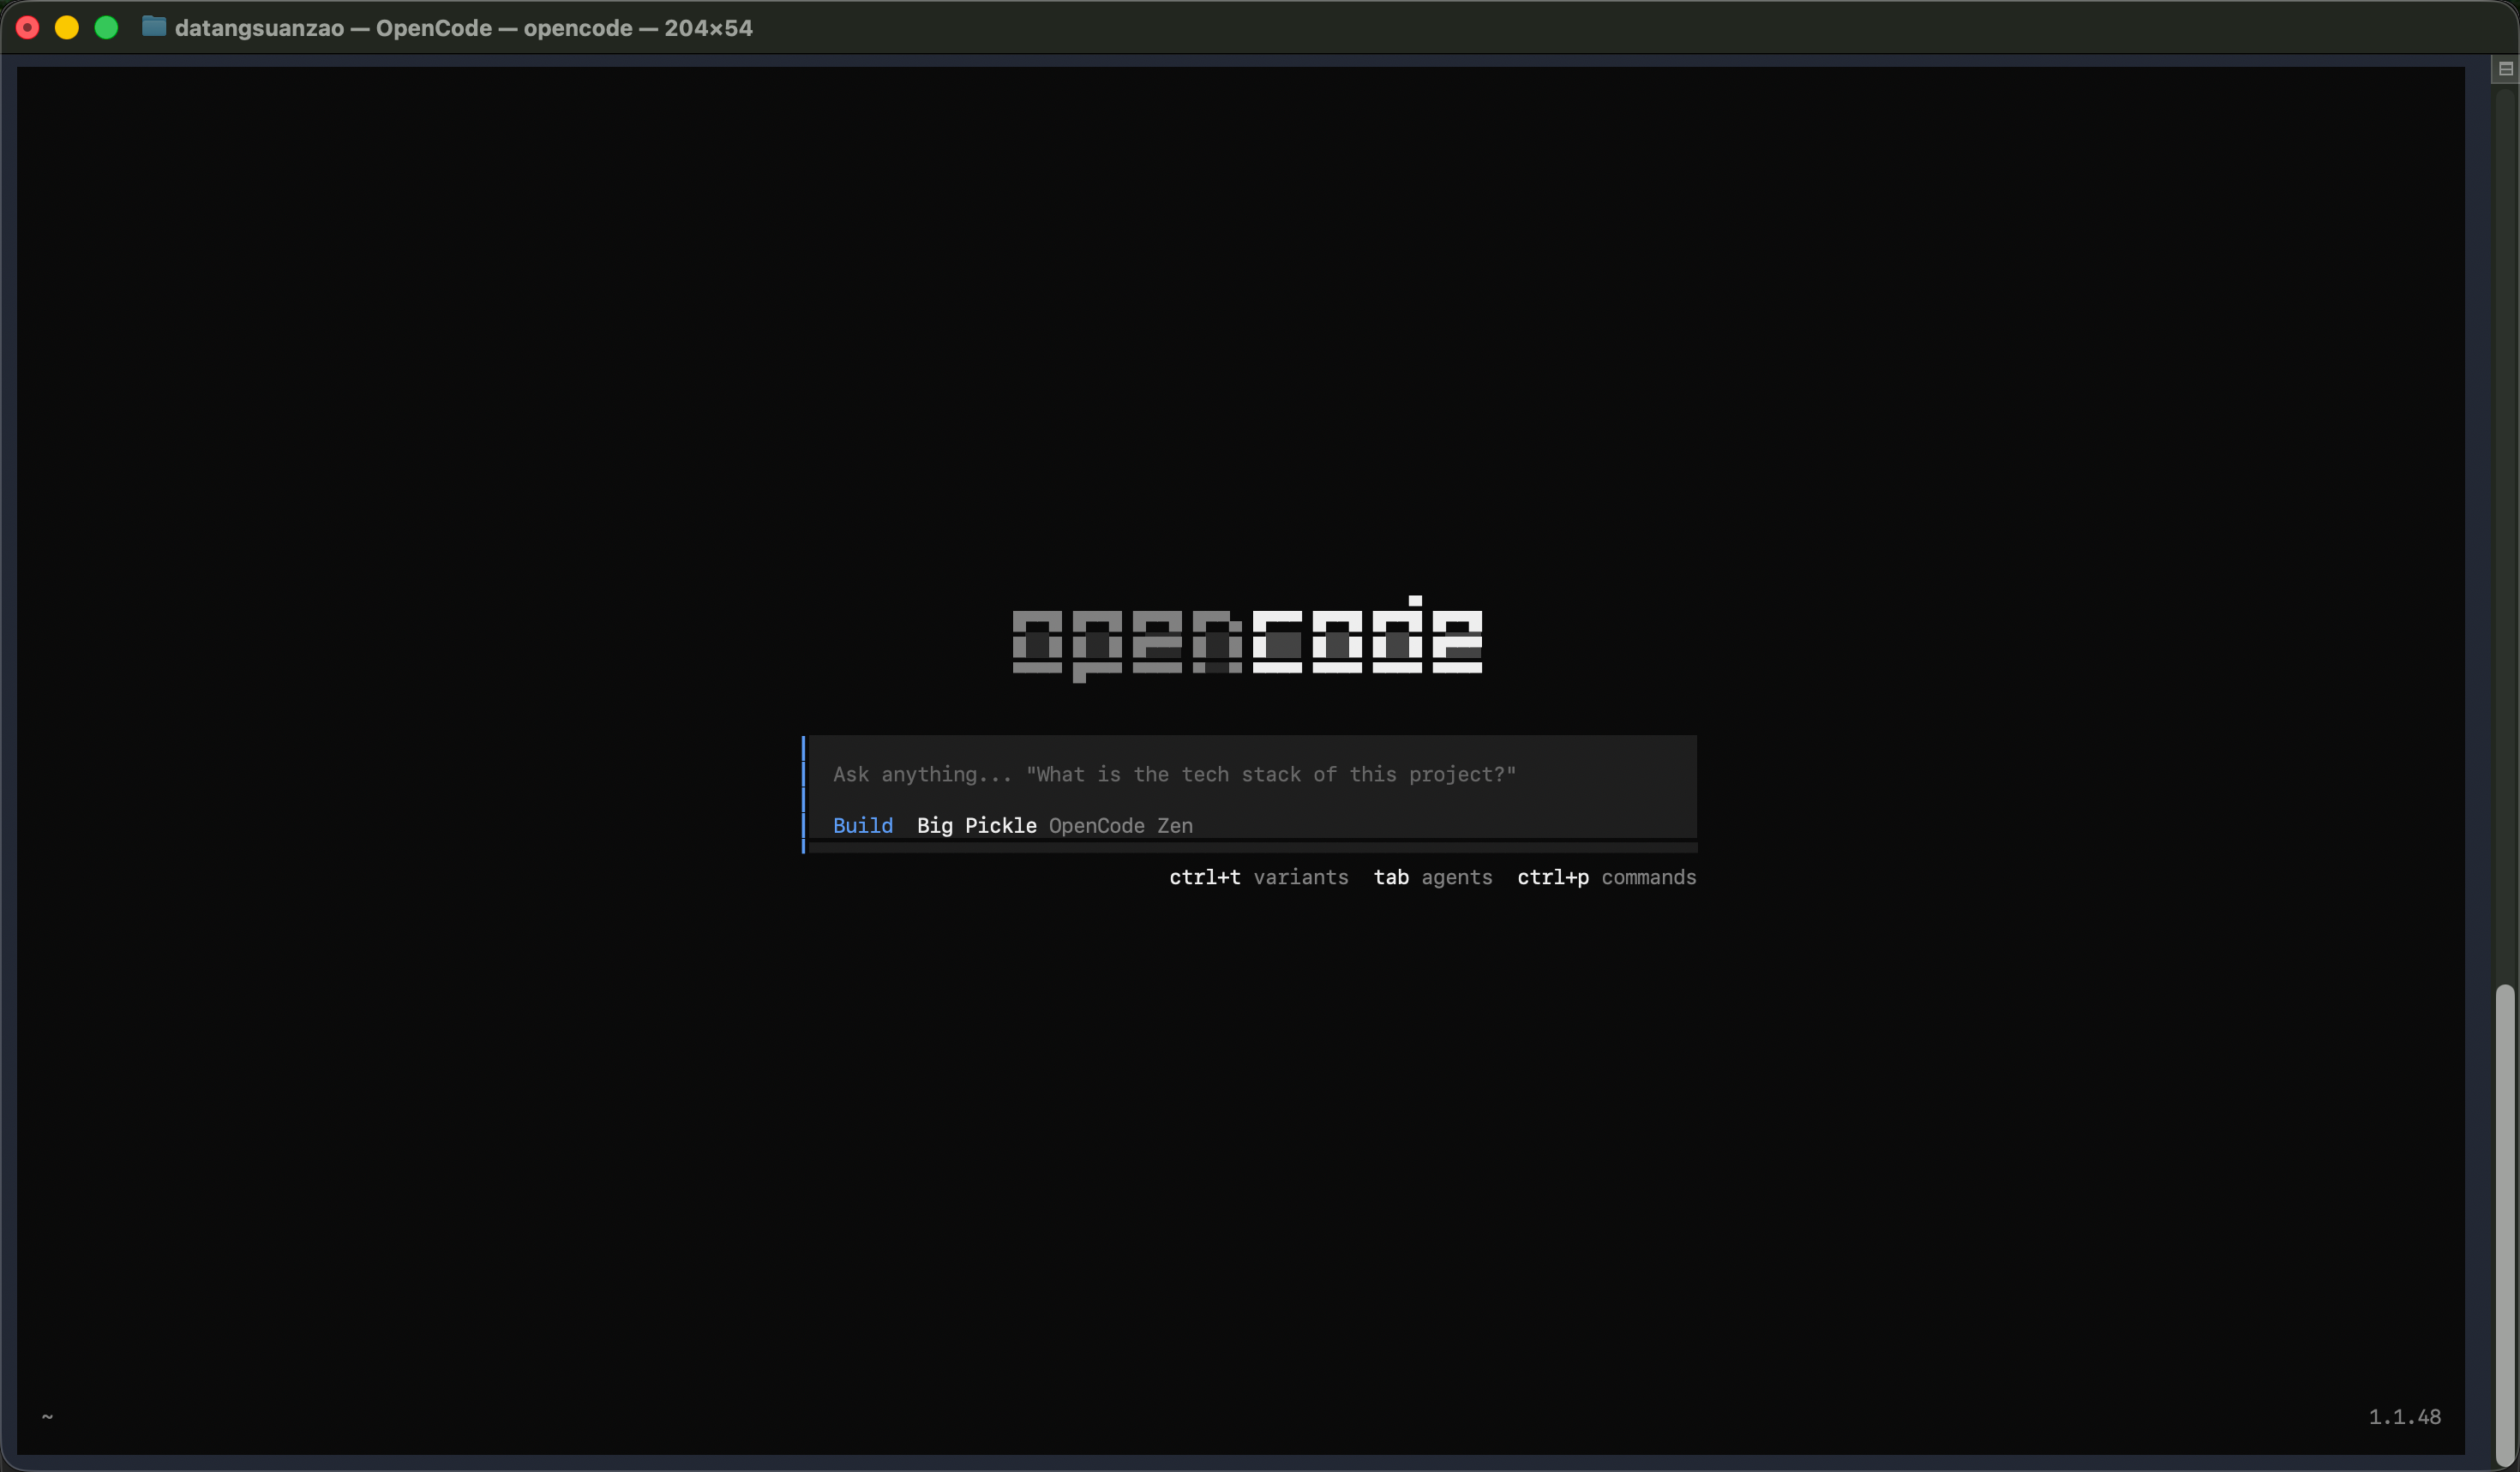Open the Big Pickle model selector
This screenshot has height=1472, width=2520.
coord(976,825)
